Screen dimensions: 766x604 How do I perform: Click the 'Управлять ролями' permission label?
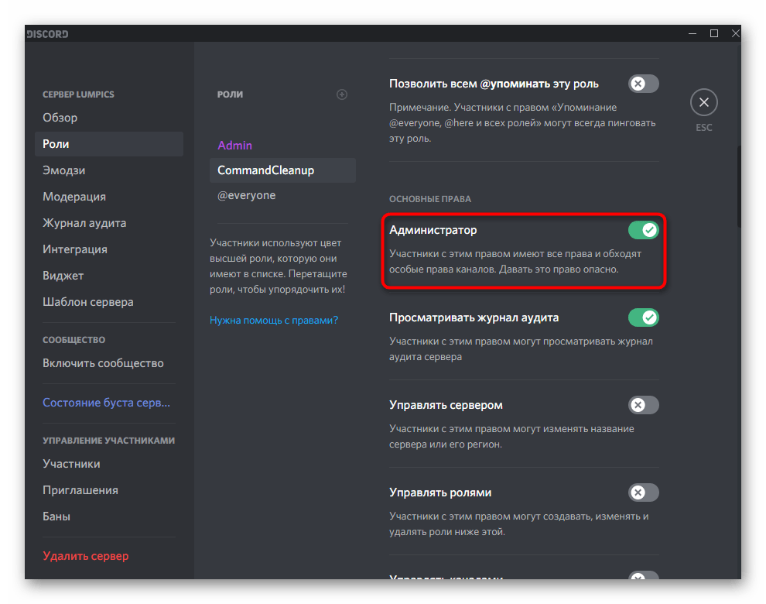440,492
